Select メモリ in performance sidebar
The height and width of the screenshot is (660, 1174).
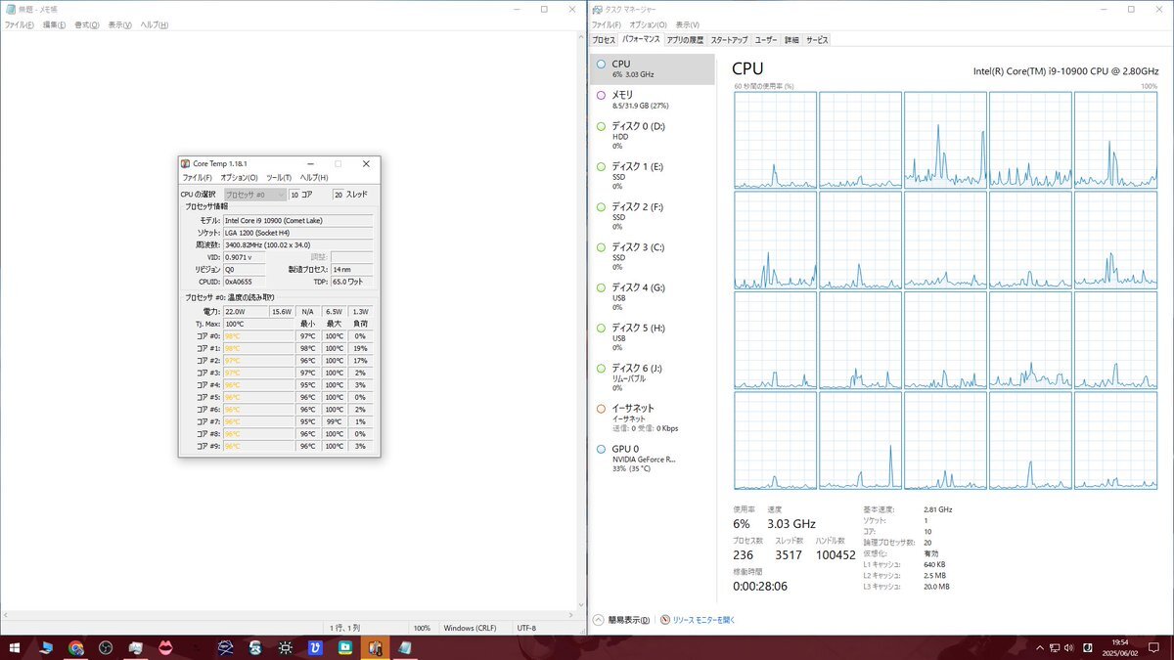[x=654, y=100]
